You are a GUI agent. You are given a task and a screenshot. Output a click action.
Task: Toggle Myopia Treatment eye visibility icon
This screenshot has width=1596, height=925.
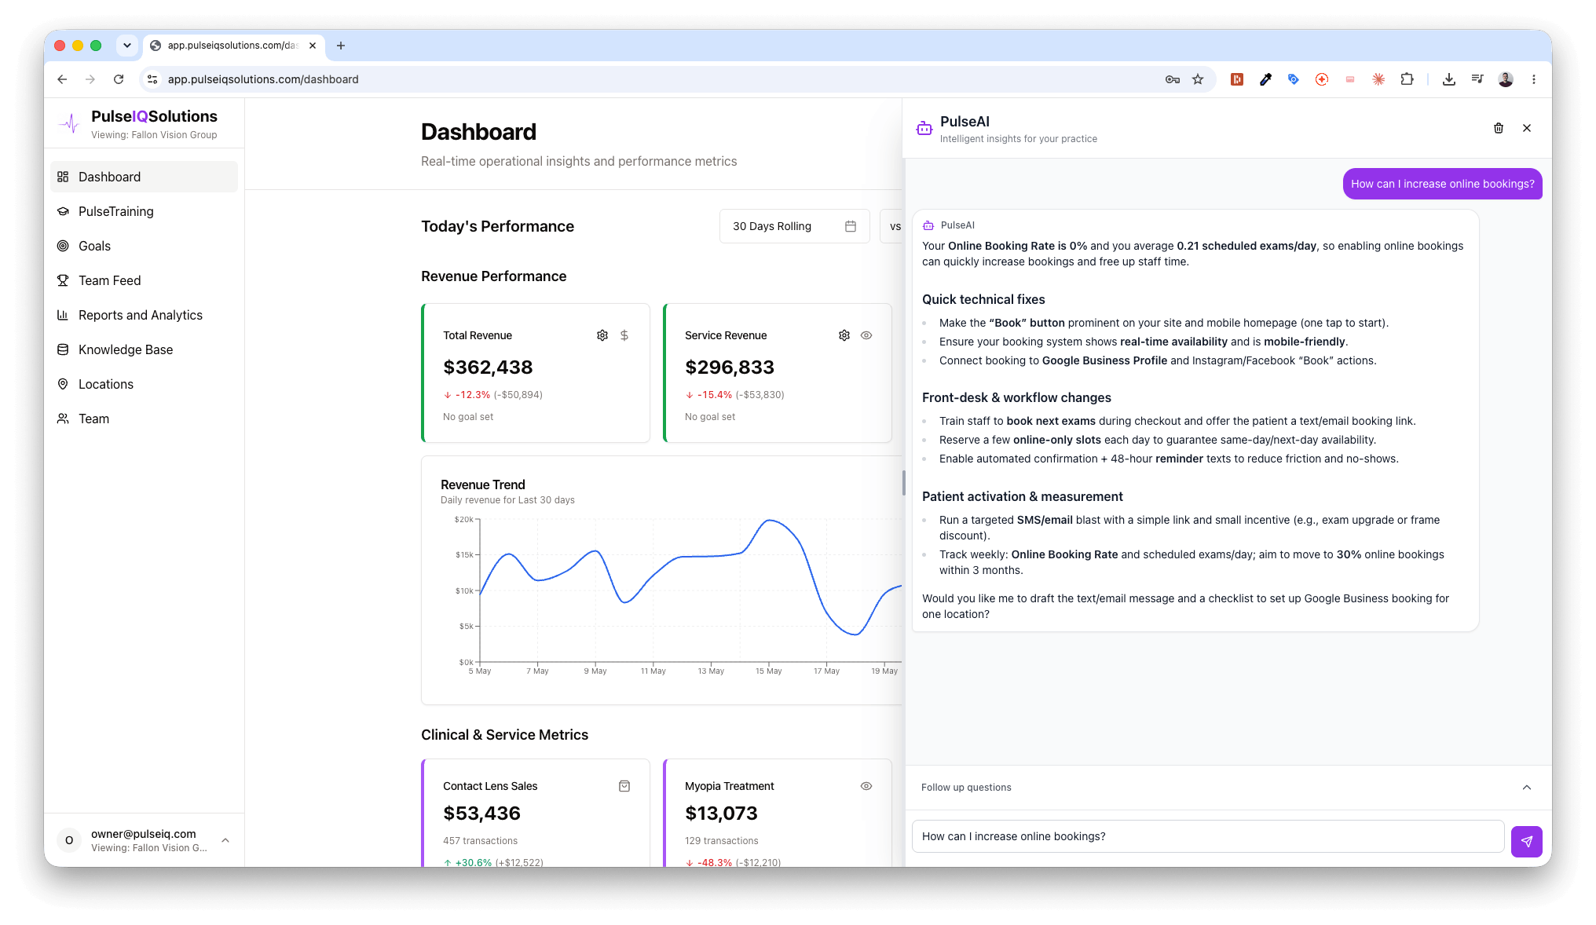866,786
